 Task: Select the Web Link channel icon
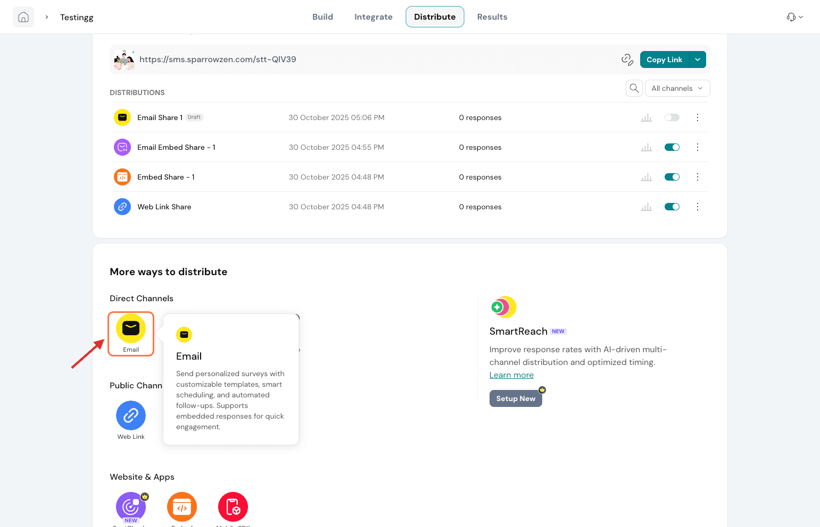131,416
